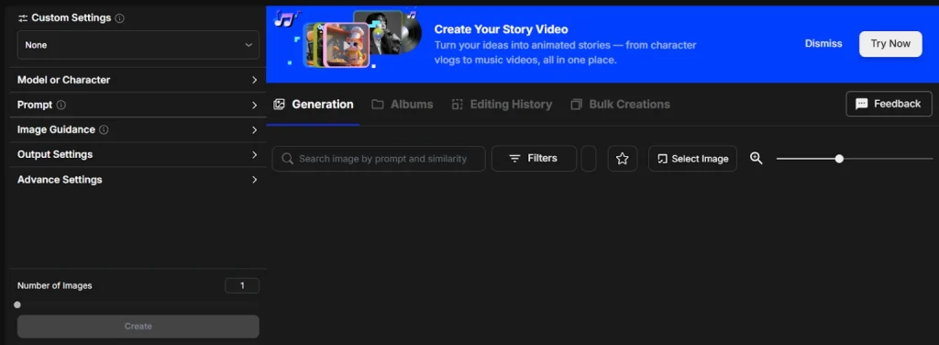Click the info icon beside Custom Settings
This screenshot has height=345, width=939.
tap(120, 18)
